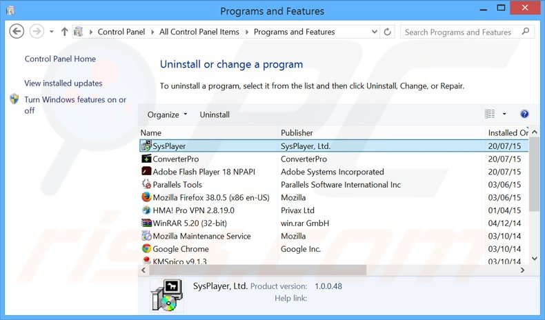This screenshot has height=320, width=545.
Task: Click the Parallels Tools icon
Action: click(146, 184)
